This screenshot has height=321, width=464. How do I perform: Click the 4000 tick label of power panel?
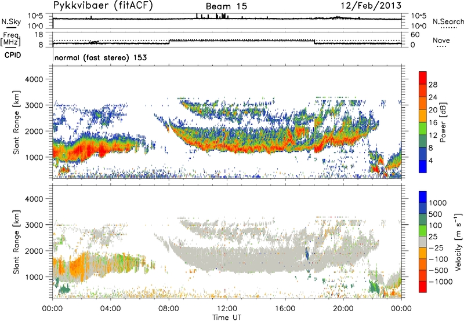point(34,79)
